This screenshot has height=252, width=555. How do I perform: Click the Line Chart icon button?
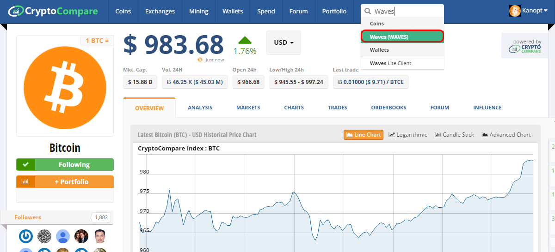click(x=364, y=135)
